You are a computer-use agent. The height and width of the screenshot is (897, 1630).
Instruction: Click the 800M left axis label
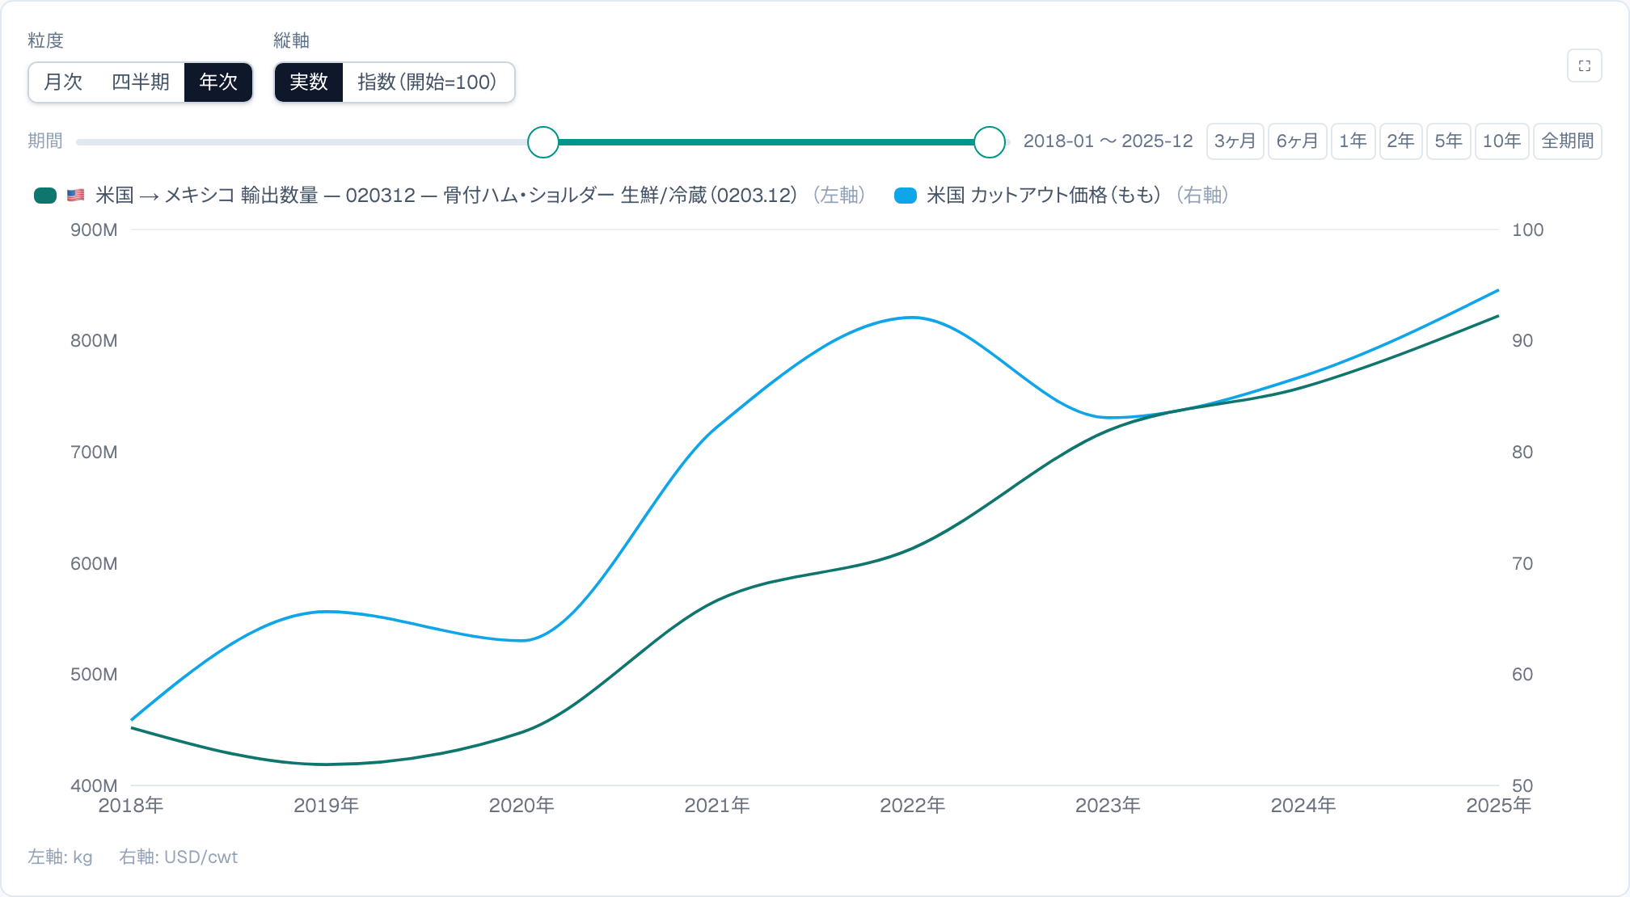point(94,341)
